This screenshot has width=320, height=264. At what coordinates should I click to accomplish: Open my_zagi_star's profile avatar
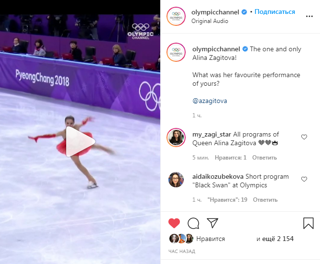pos(176,138)
